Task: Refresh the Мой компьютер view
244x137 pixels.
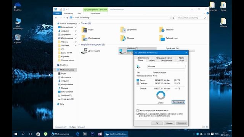Action: click(x=173, y=18)
